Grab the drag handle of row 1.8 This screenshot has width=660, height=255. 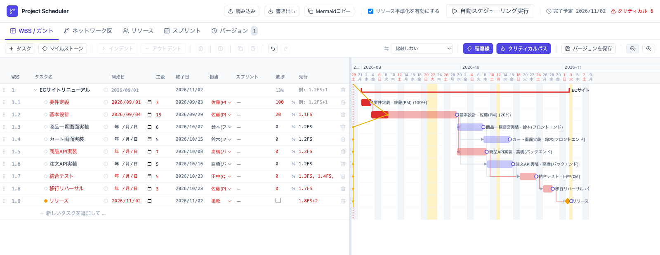[4, 188]
